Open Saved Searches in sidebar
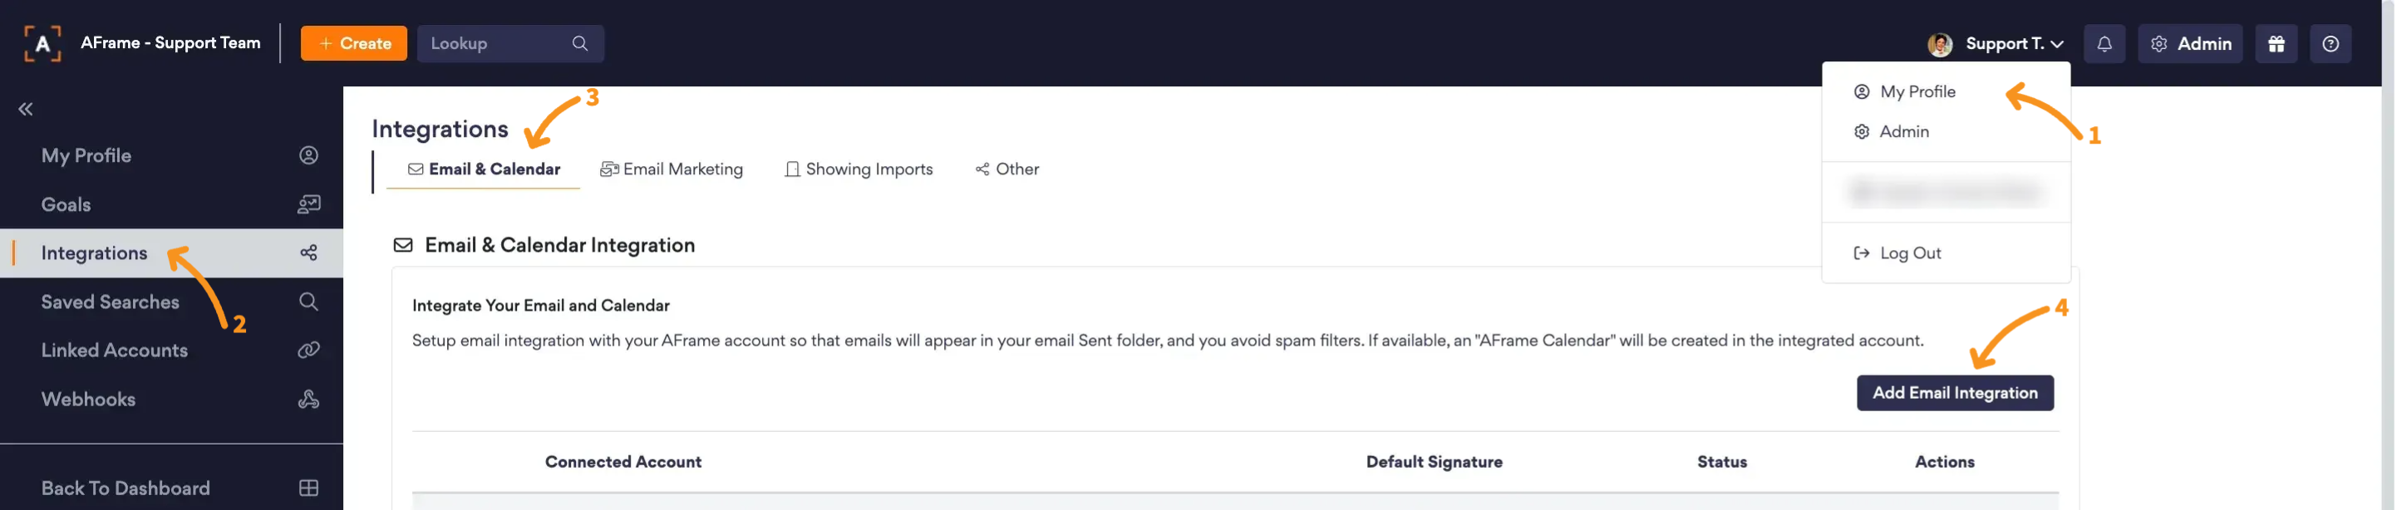2397x510 pixels. coord(171,302)
